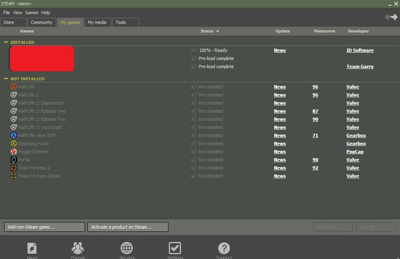Sort by the Developer column header
The width and height of the screenshot is (400, 259).
(x=358, y=31)
